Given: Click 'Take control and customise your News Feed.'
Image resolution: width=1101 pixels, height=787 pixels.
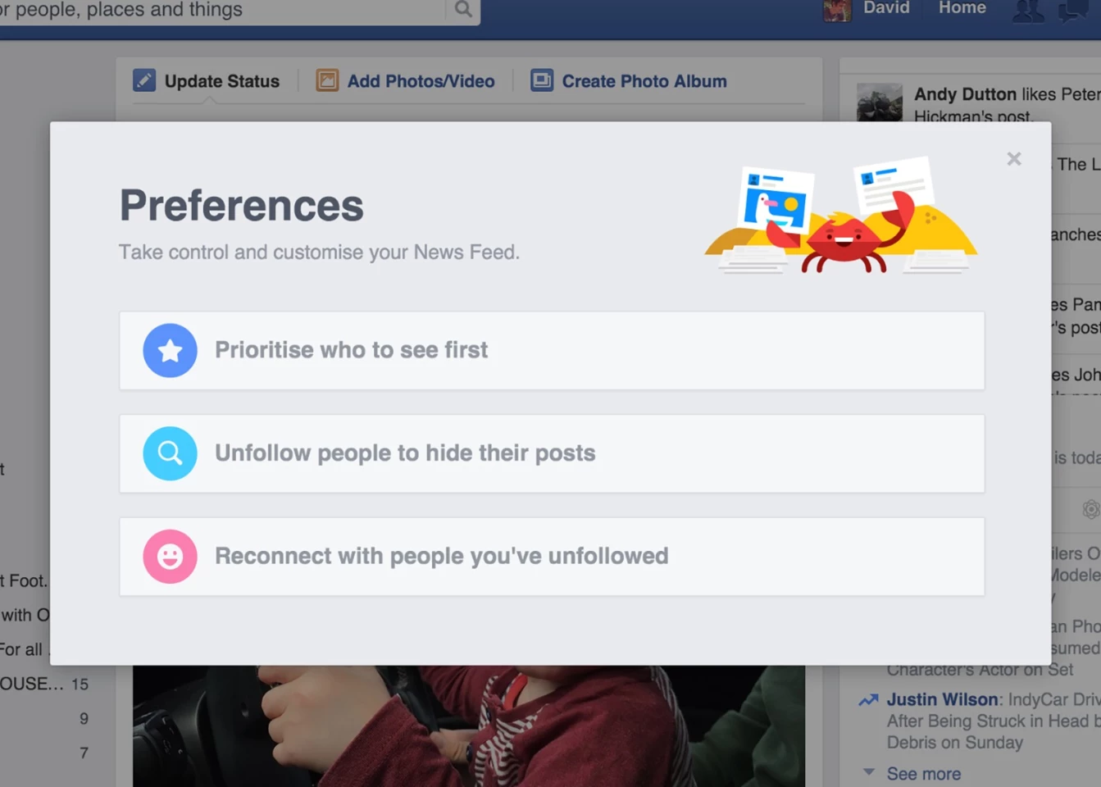Looking at the screenshot, I should click(319, 252).
